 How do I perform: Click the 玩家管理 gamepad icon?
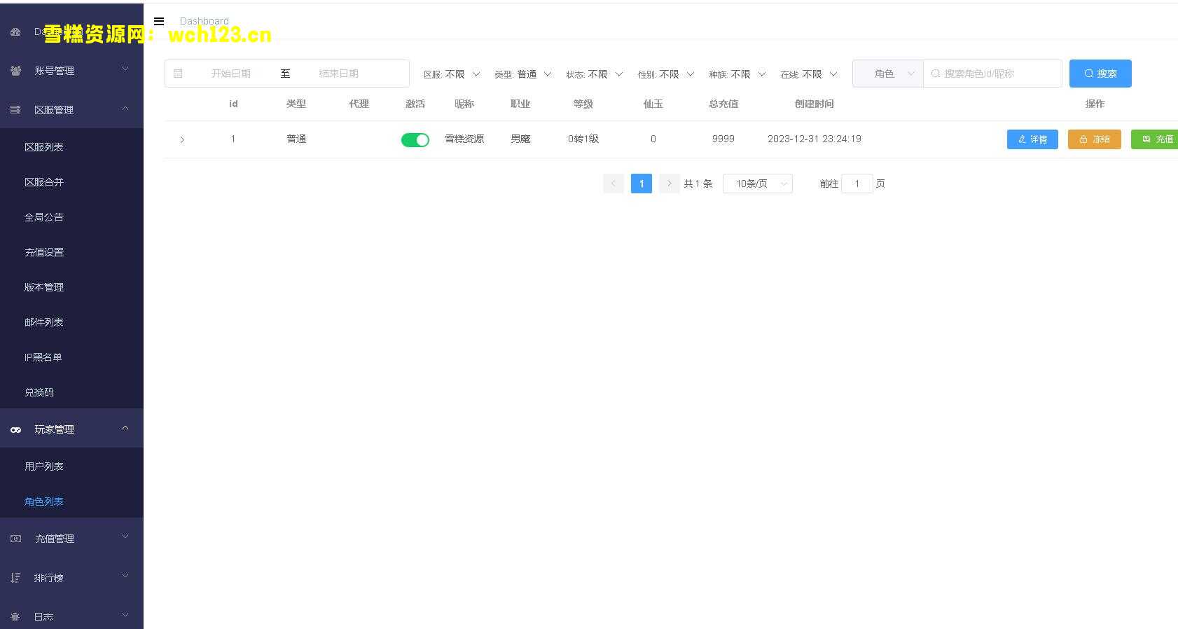point(16,429)
